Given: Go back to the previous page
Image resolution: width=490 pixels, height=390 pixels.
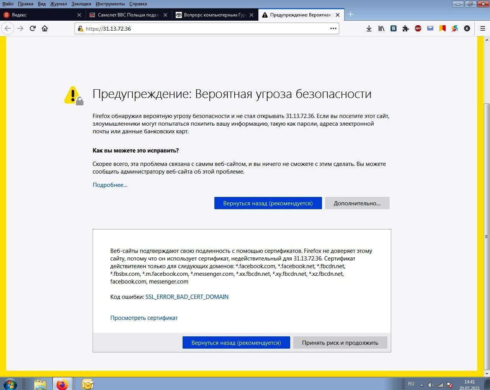Looking at the screenshot, I should (8, 28).
